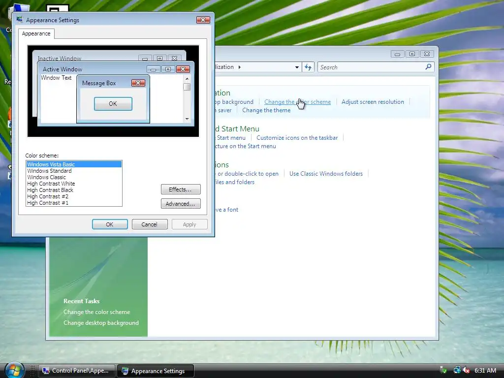Open Customize icons on the taskbar link

(x=297, y=138)
